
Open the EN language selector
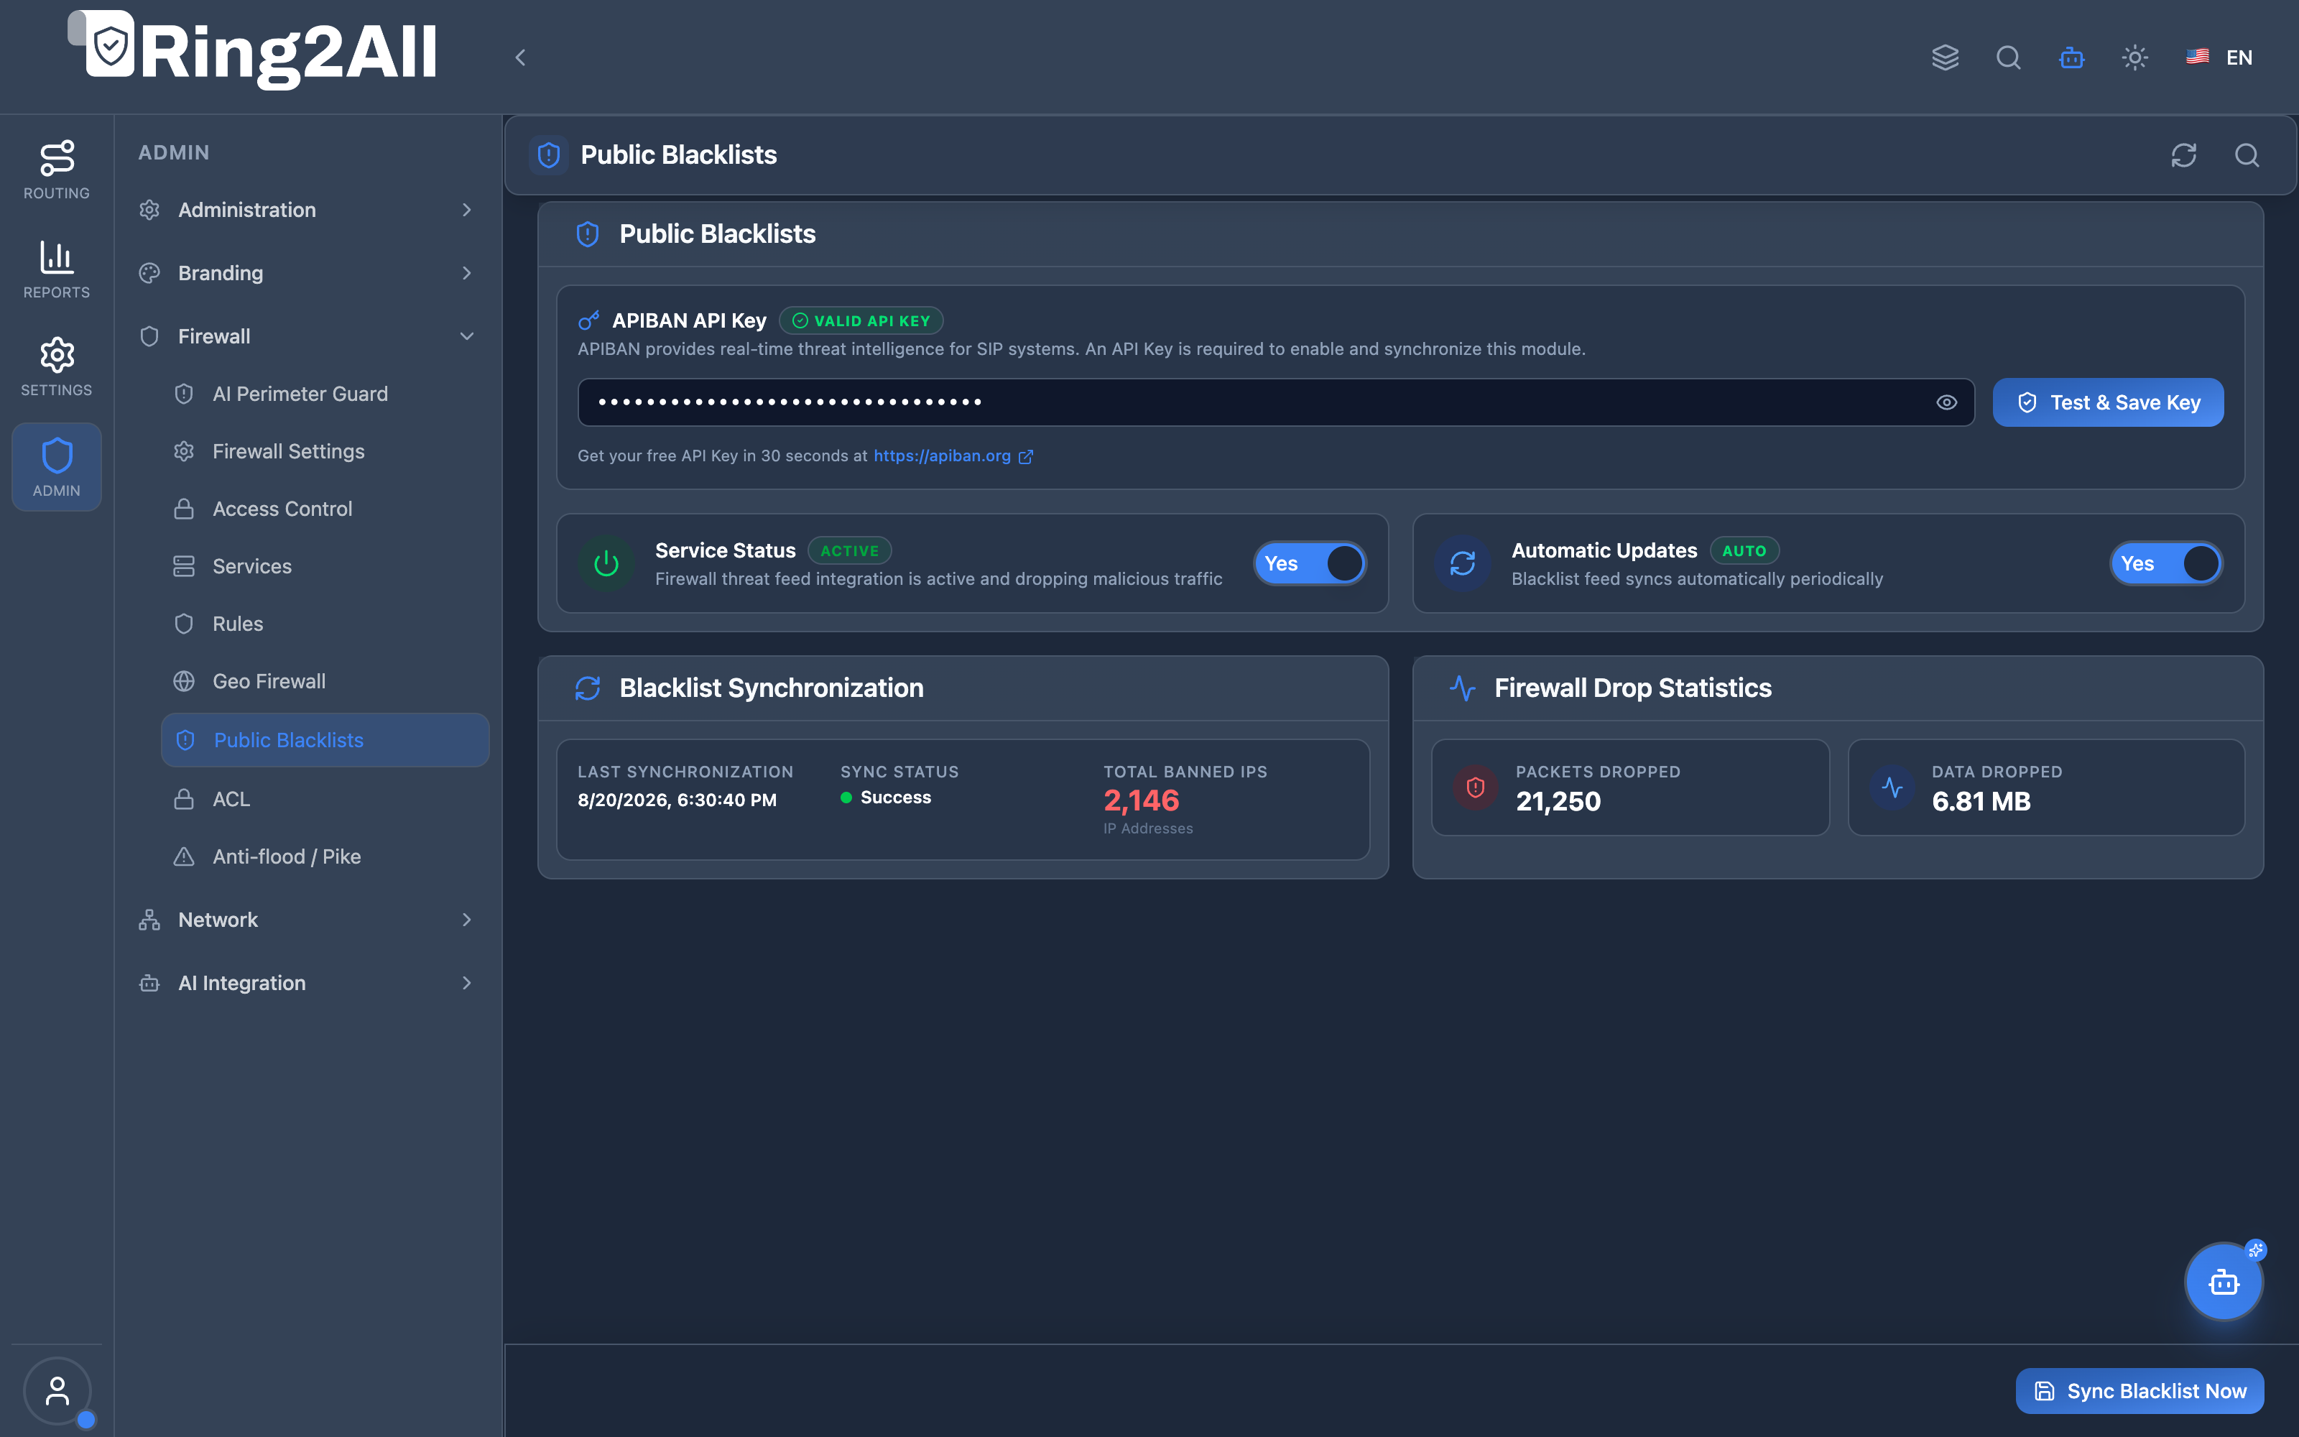[x=2220, y=57]
